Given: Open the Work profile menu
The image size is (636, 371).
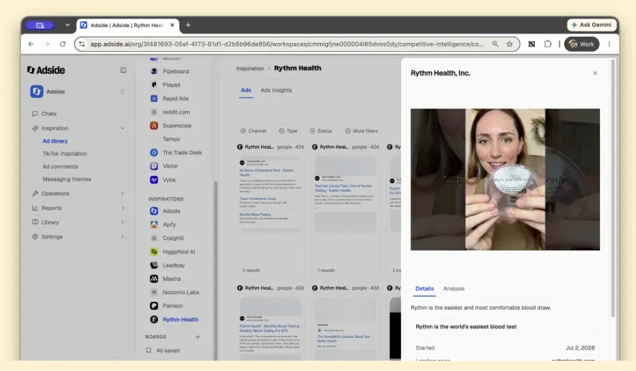Looking at the screenshot, I should pyautogui.click(x=581, y=44).
